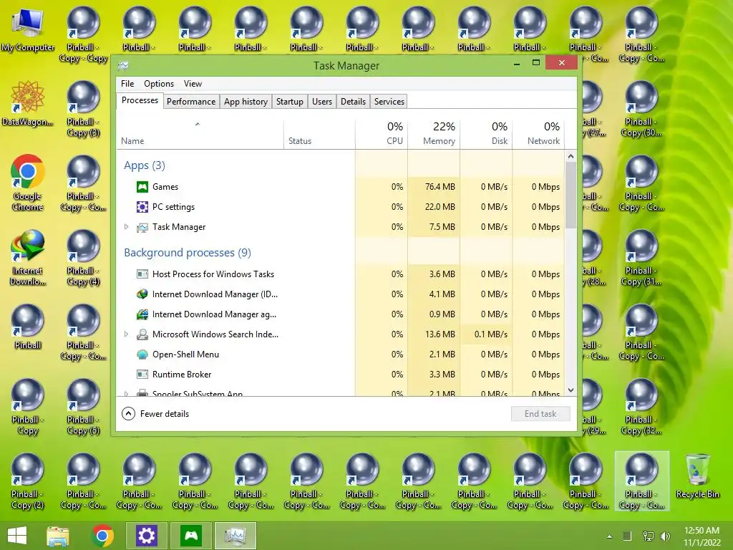The height and width of the screenshot is (550, 733).
Task: Sort by the Memory column header
Action: 434,134
